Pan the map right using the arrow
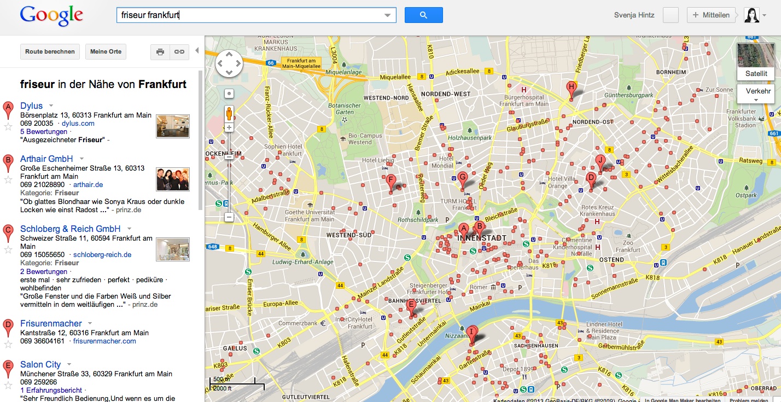781x402 pixels. pyautogui.click(x=238, y=63)
